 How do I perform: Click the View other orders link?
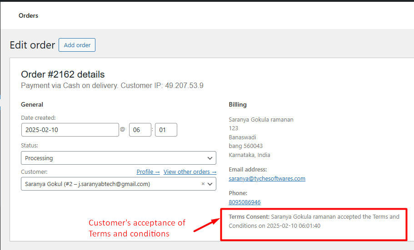190,172
